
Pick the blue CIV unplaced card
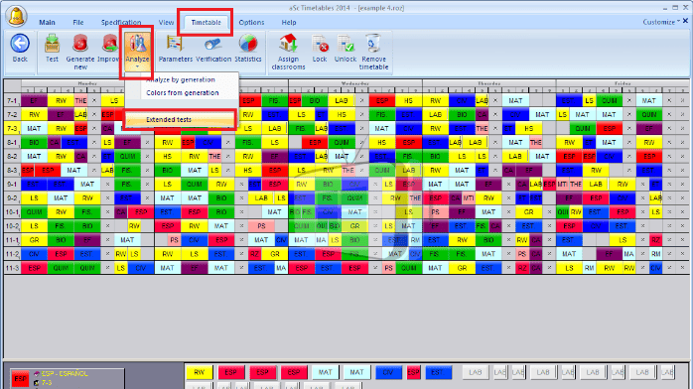(388, 372)
